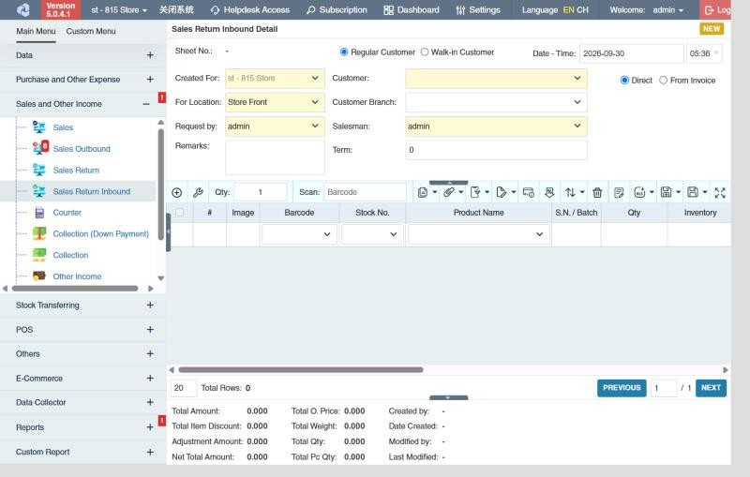Click the sidebar horizontal scrollbar
Image resolution: width=750 pixels, height=477 pixels.
[75, 289]
